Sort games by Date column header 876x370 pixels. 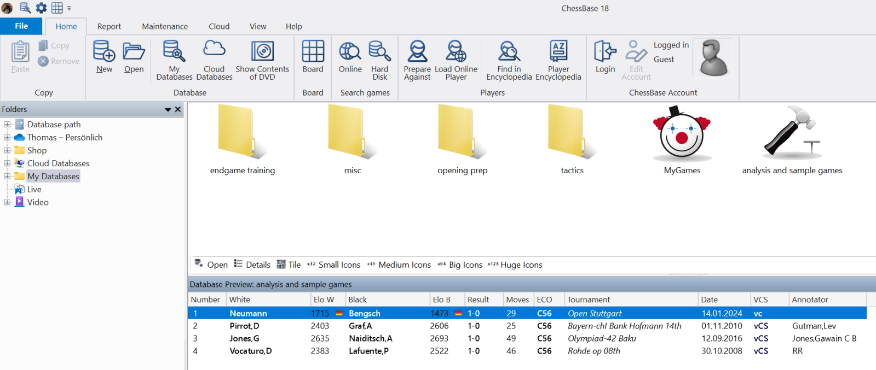pos(723,299)
